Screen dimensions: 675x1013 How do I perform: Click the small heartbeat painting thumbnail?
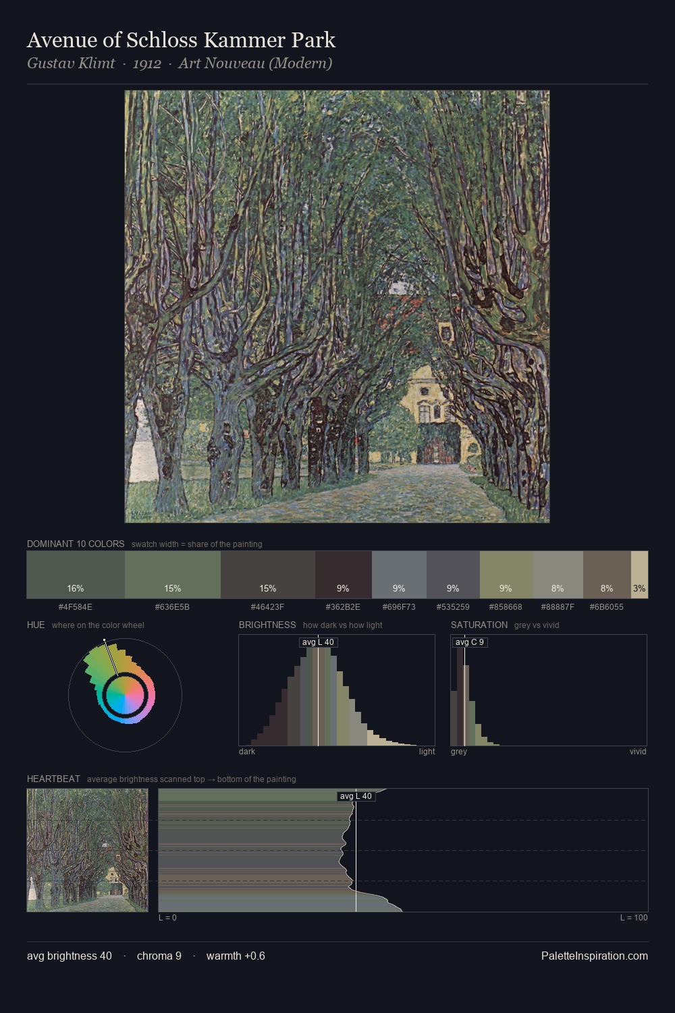click(x=87, y=850)
